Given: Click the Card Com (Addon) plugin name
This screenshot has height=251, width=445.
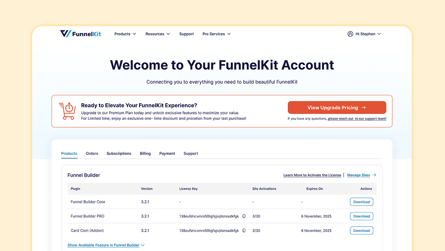Looking at the screenshot, I should pos(87,231).
